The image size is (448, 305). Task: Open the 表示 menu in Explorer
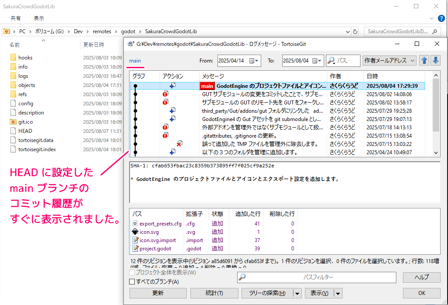38,18
